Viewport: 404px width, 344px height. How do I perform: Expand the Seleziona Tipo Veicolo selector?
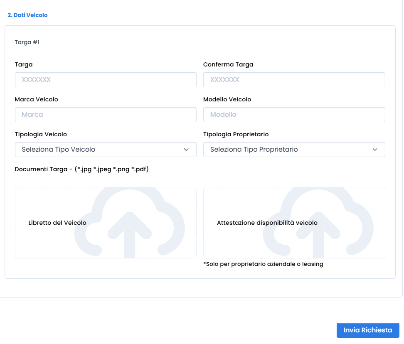point(106,150)
